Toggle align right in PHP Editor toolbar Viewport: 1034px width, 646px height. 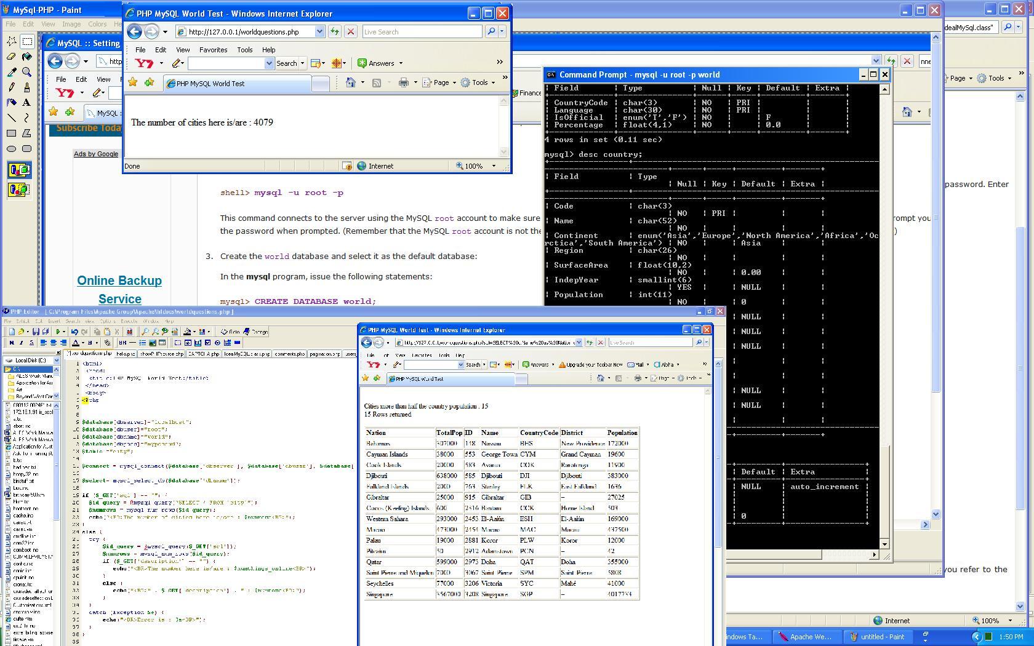(x=63, y=343)
